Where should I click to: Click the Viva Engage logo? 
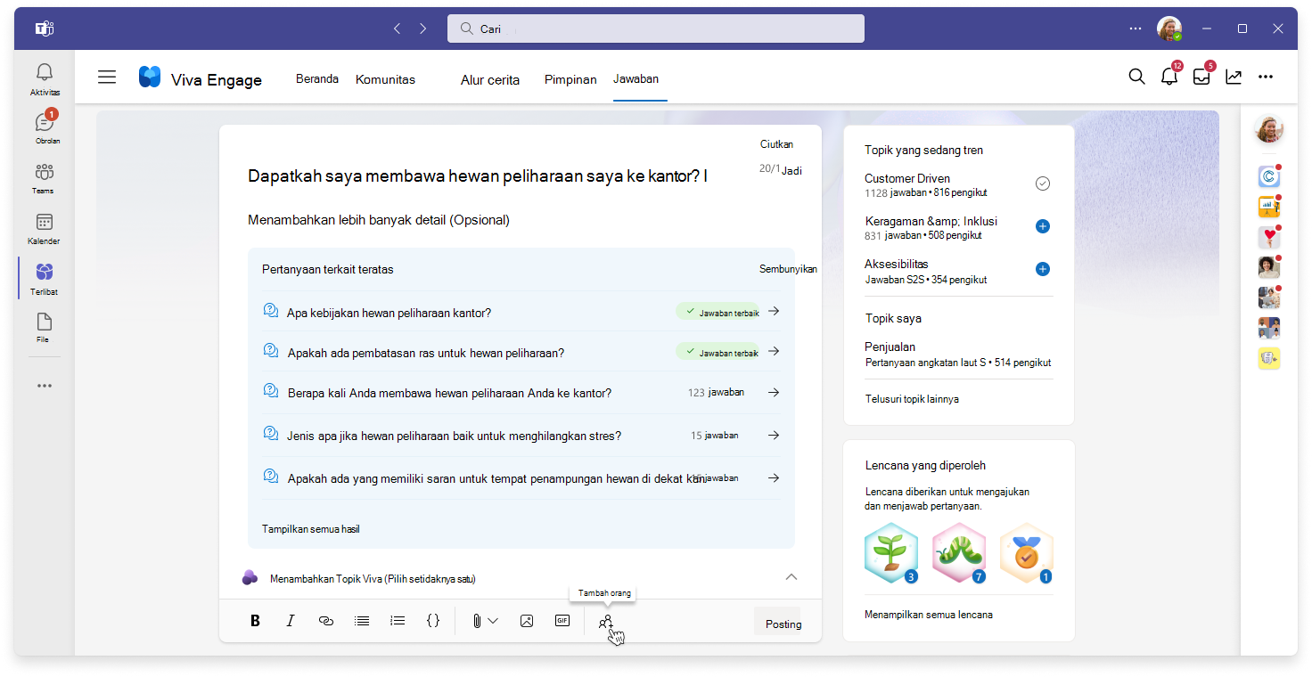pos(150,77)
